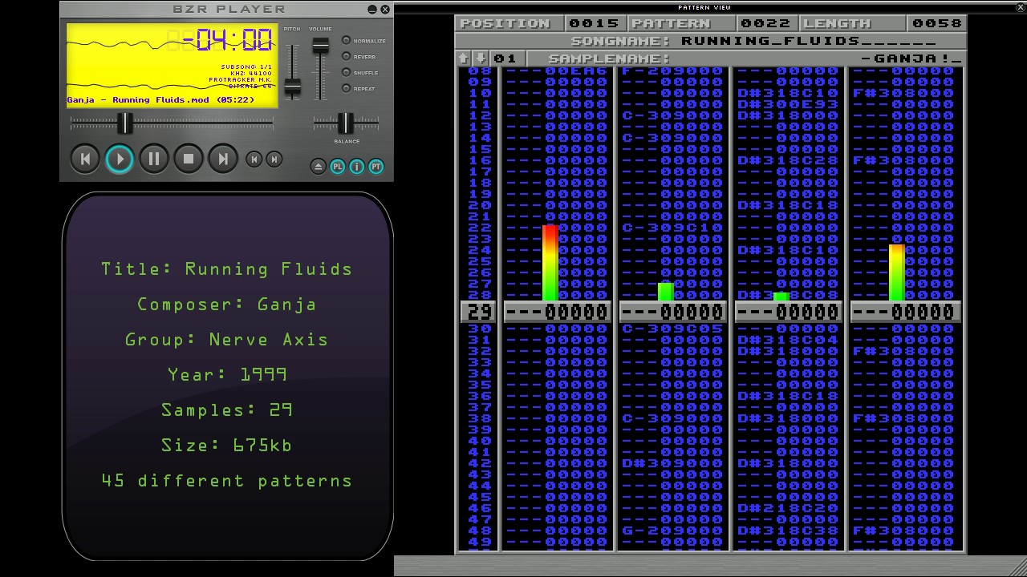
Task: Click the sample number down arrow
Action: (x=481, y=59)
